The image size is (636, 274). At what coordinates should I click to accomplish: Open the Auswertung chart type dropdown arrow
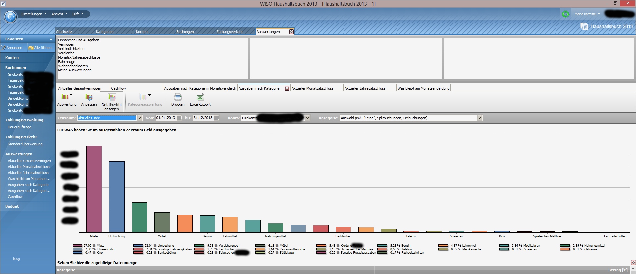(x=71, y=95)
